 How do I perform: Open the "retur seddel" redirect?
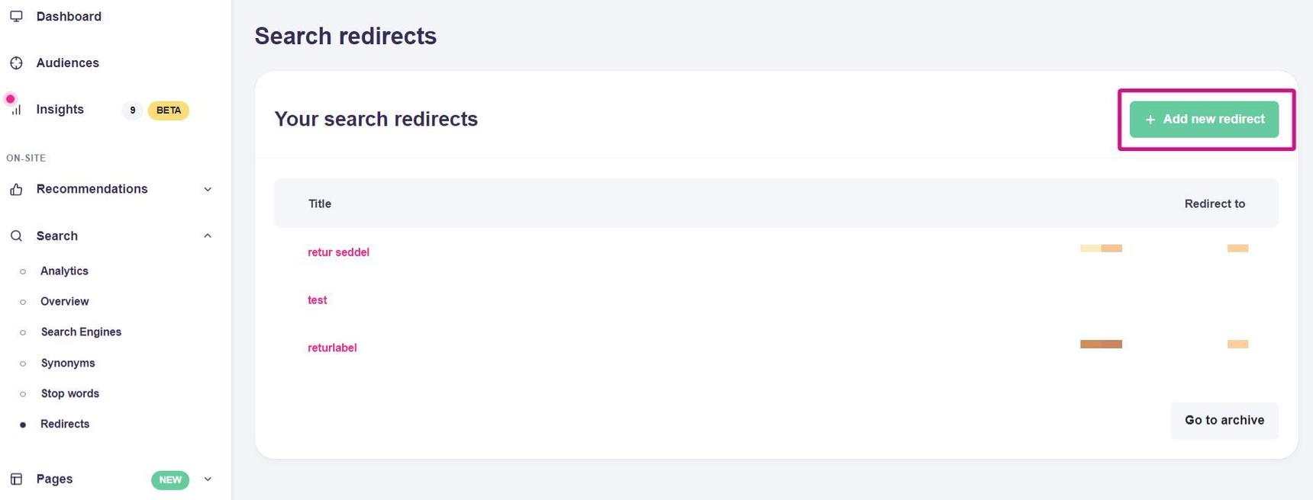click(x=338, y=252)
